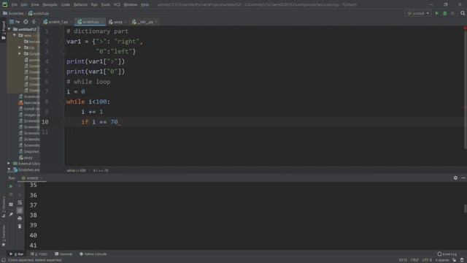Open the Tools menu
The width and height of the screenshot is (467, 263).
(105, 5)
